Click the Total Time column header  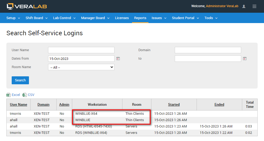pos(250,104)
